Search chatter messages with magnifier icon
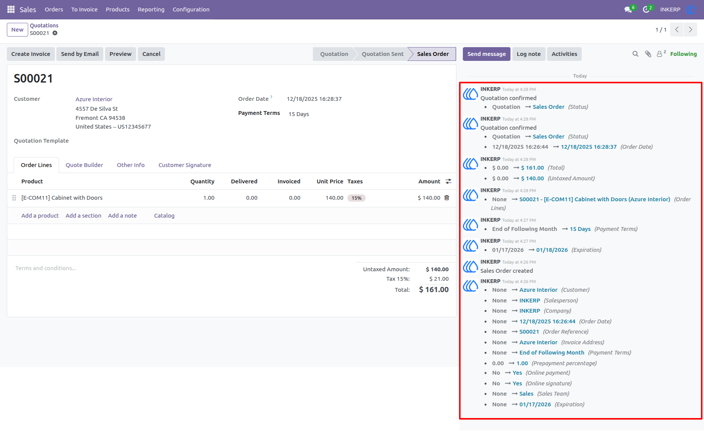The width and height of the screenshot is (704, 431). click(635, 54)
